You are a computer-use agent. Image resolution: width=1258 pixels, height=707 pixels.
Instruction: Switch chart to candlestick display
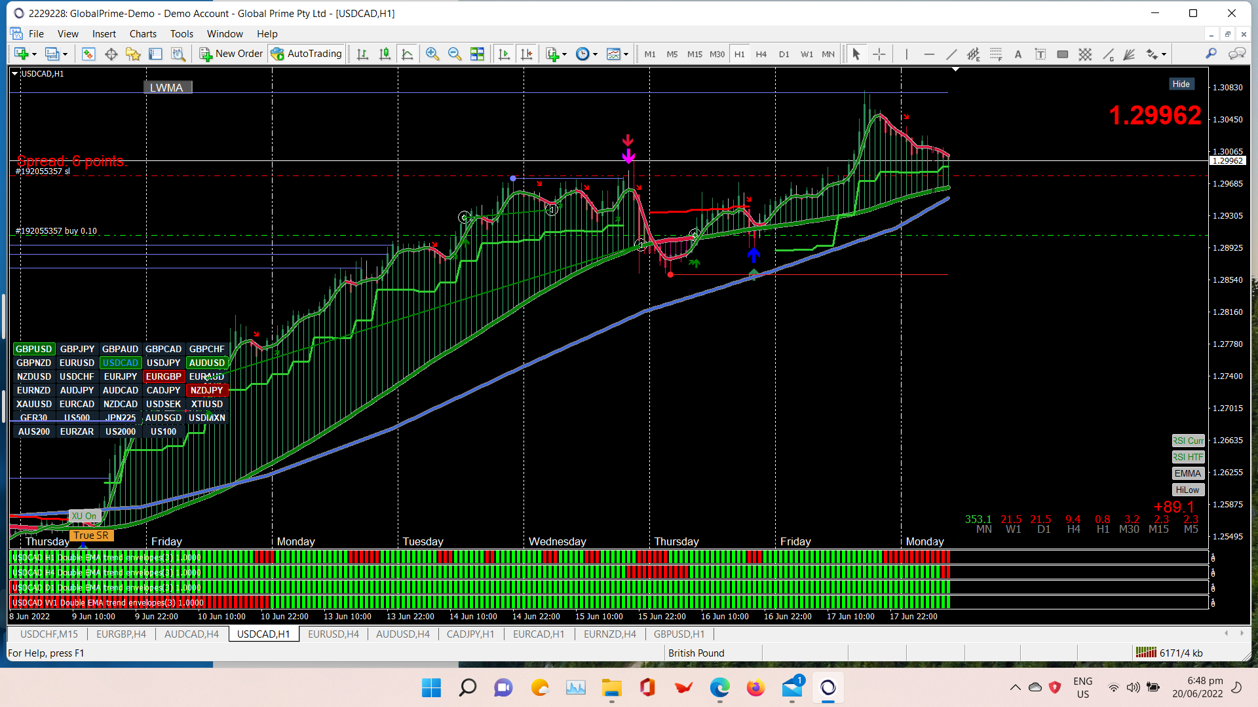(385, 54)
